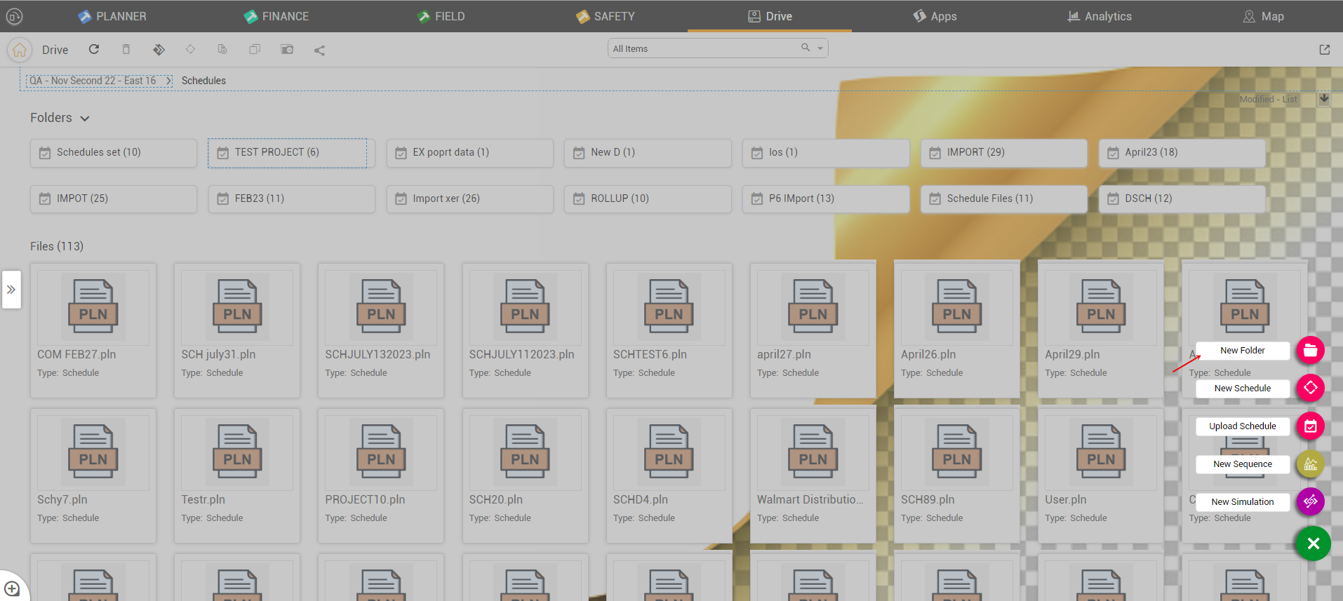
Task: Toggle sort direction arrow beside Modified - List
Action: (1323, 99)
